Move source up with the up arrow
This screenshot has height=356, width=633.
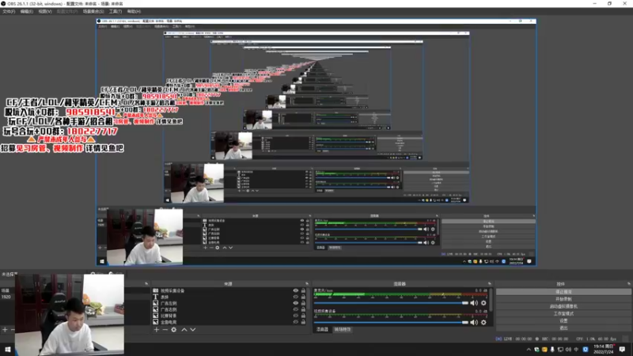(184, 329)
